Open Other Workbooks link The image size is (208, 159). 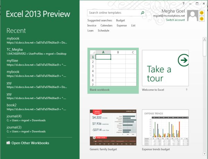(30, 143)
